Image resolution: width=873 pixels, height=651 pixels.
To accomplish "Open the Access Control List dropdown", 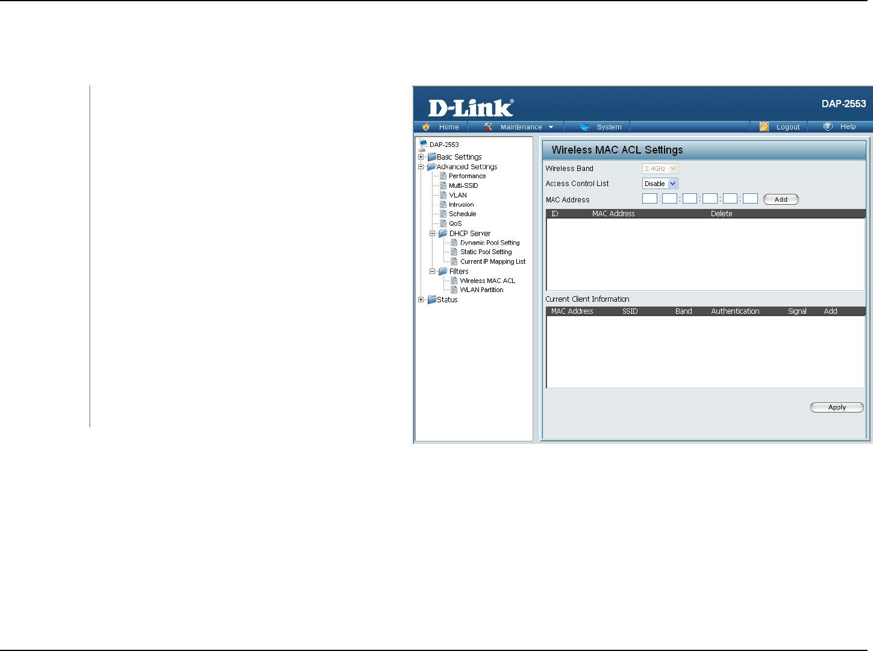I will tap(660, 184).
